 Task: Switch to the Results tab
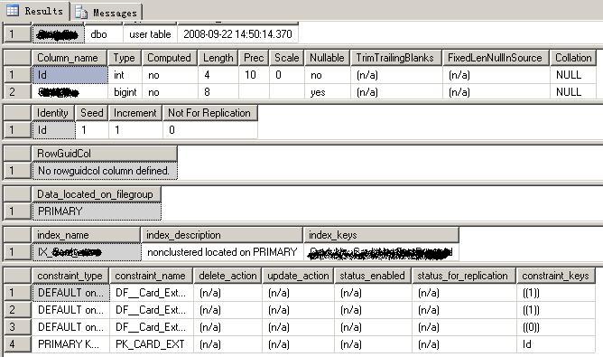click(35, 11)
